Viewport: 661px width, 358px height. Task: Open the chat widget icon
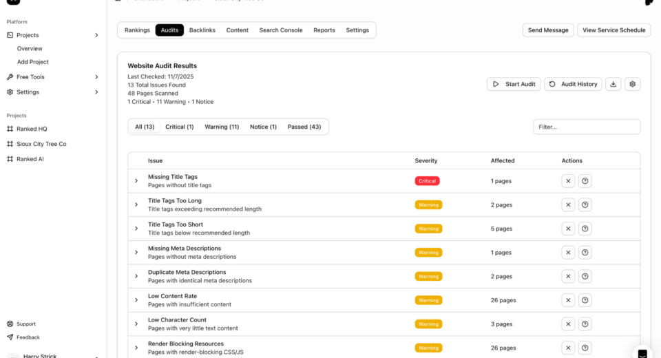pyautogui.click(x=642, y=353)
